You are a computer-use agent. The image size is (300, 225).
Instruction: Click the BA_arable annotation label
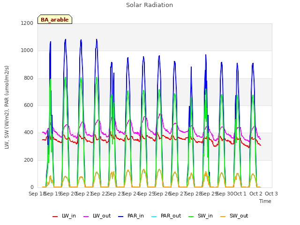click(55, 20)
